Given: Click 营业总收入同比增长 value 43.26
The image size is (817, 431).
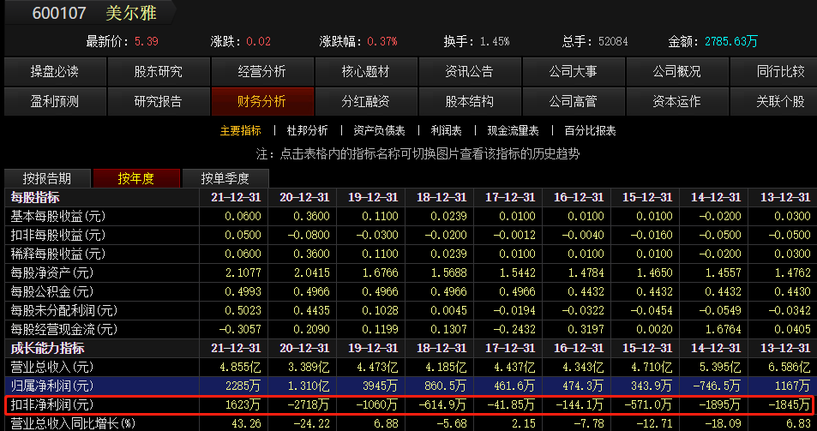Looking at the screenshot, I should [x=248, y=423].
